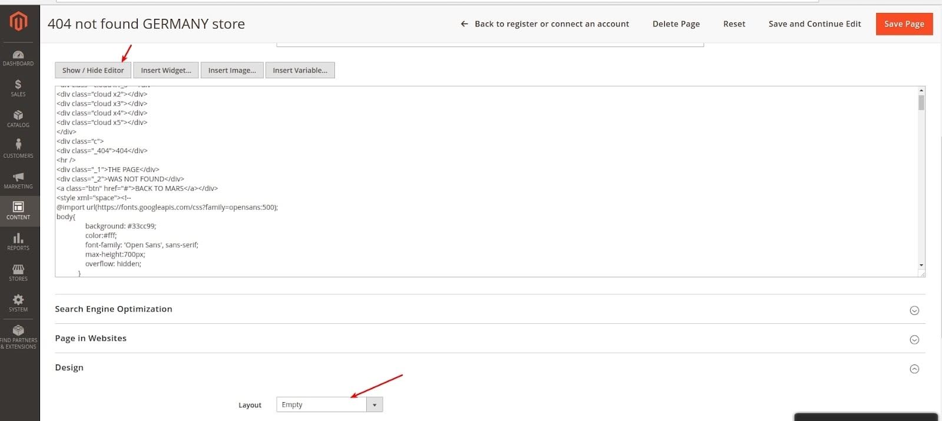Click the back arrow icon in the header

(x=464, y=24)
